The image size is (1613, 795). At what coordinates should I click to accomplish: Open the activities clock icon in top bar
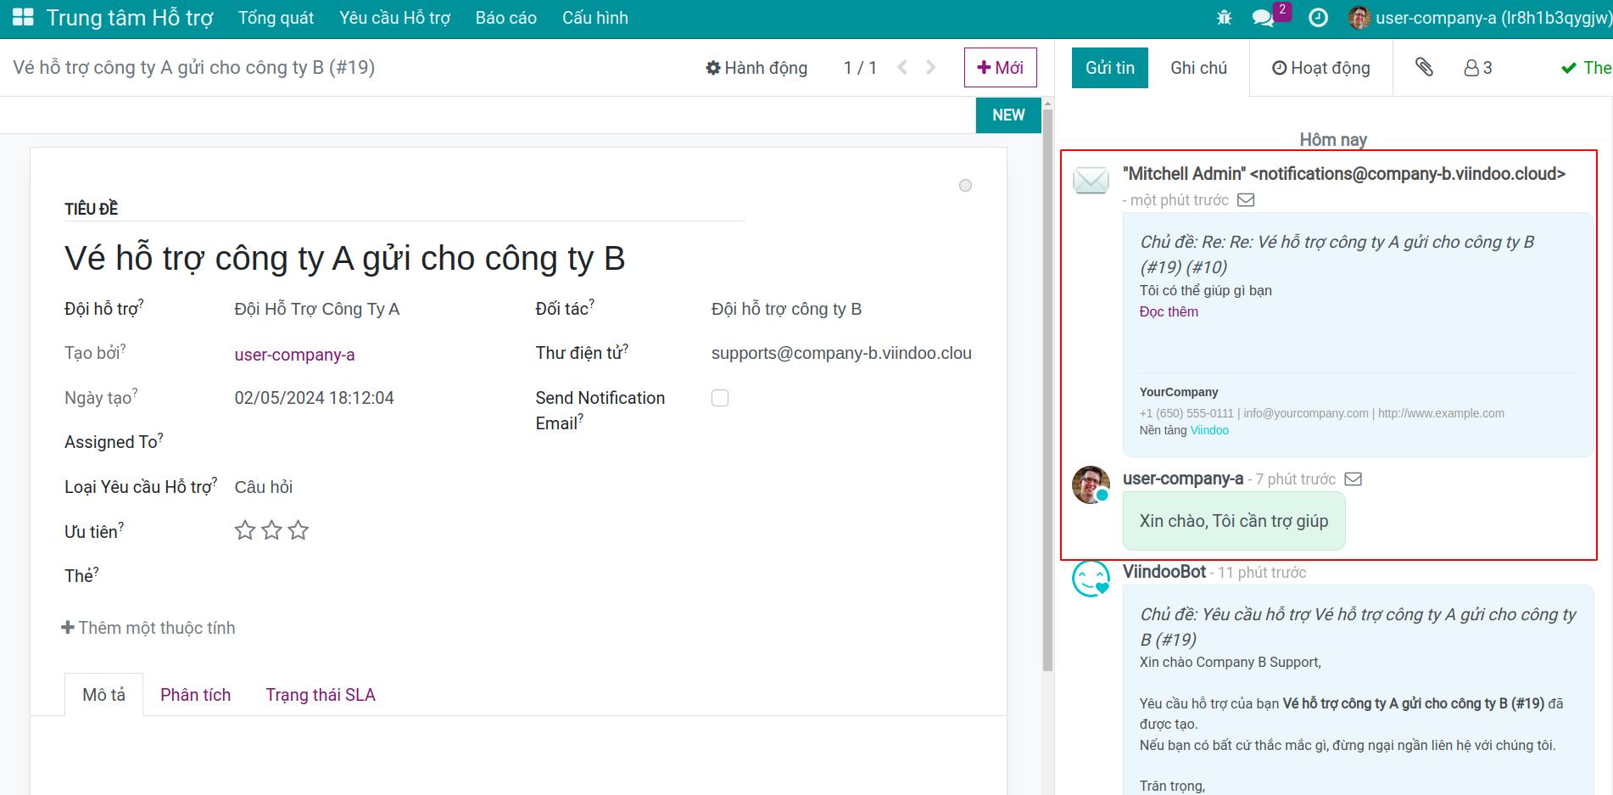pos(1318,17)
